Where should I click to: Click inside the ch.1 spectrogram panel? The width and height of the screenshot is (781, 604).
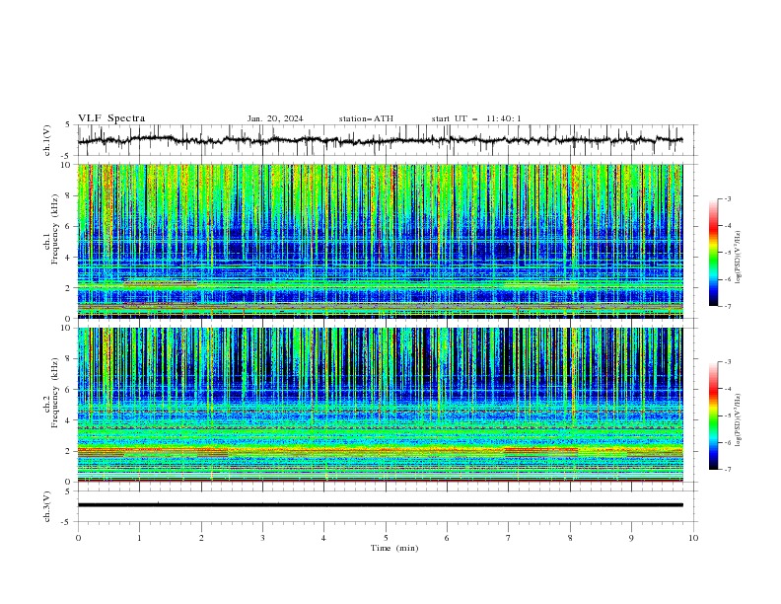pos(380,241)
